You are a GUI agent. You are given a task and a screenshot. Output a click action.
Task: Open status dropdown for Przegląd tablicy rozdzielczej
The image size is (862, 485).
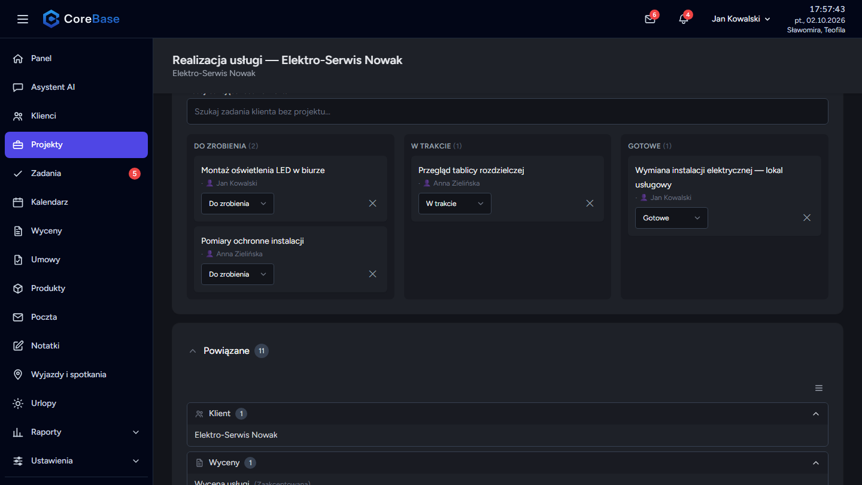tap(455, 204)
